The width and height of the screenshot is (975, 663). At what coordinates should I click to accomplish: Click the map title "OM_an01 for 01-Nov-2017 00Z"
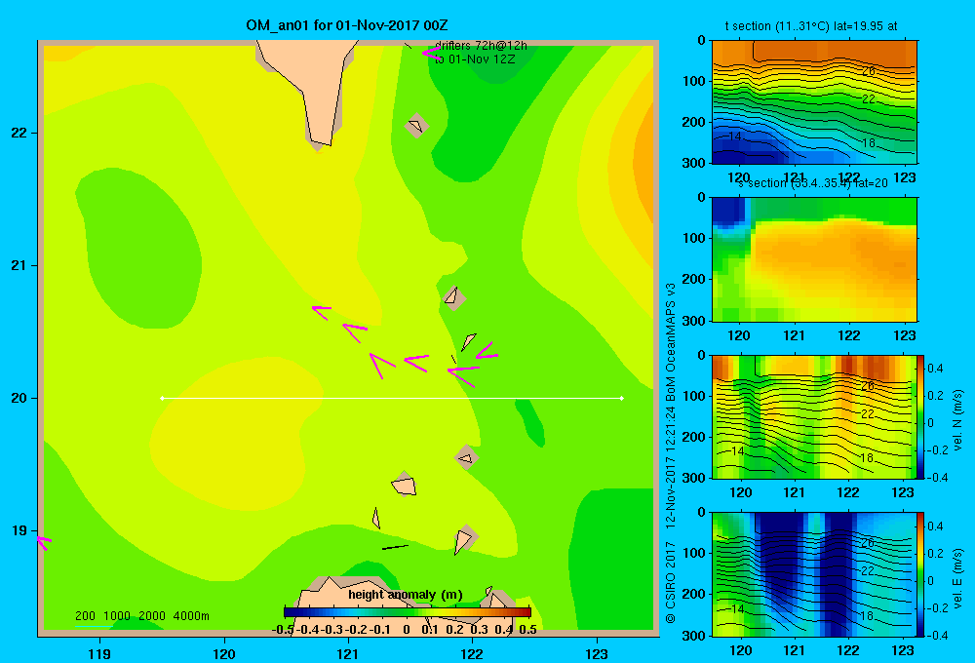click(x=346, y=25)
